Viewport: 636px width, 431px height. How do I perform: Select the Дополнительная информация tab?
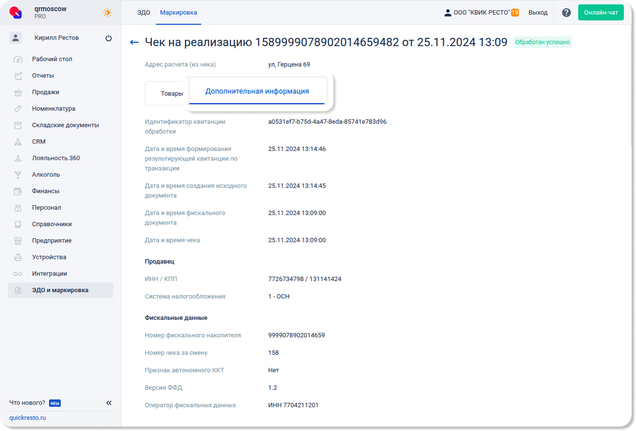[x=257, y=91]
